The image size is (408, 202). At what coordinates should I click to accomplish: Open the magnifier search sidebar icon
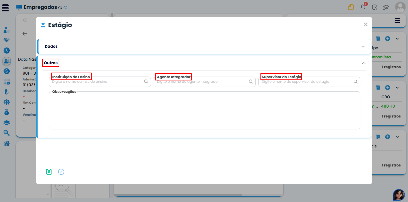[x=7, y=133]
